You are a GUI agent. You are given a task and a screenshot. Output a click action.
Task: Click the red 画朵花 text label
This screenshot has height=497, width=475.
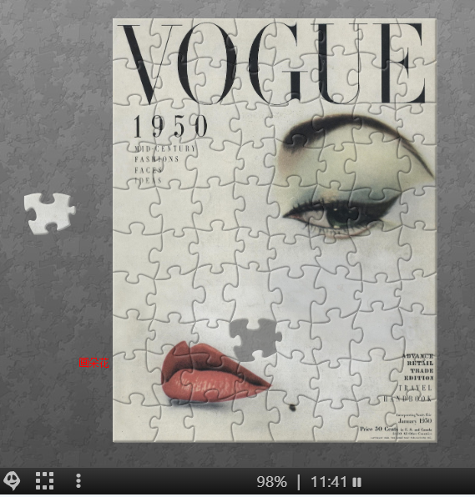click(x=93, y=363)
